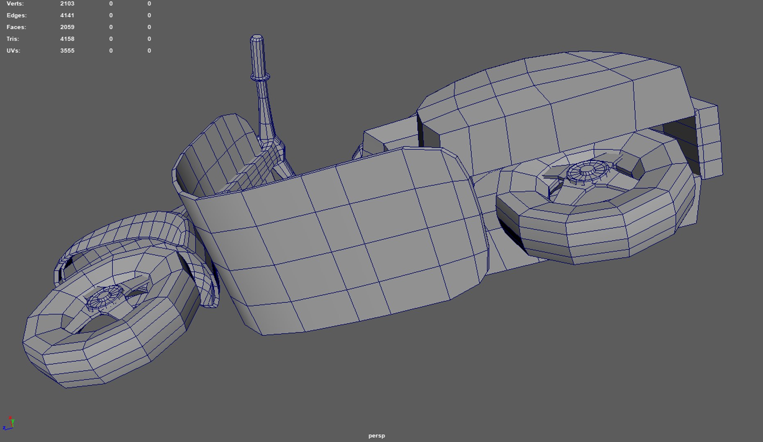Select the rear wheel hub mesh
763x442 pixels.
pyautogui.click(x=588, y=171)
